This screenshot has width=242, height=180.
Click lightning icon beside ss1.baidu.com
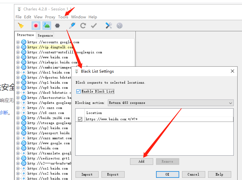pyautogui.click(x=23, y=168)
